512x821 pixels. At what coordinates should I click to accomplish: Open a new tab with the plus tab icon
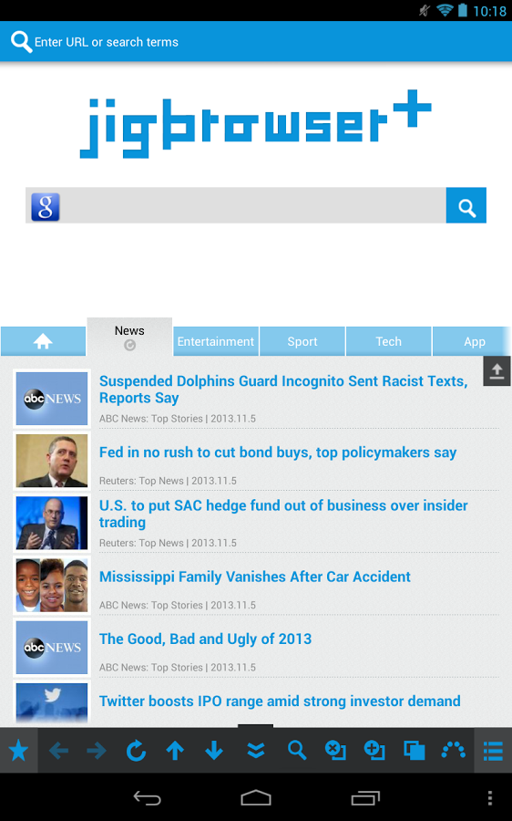[374, 751]
